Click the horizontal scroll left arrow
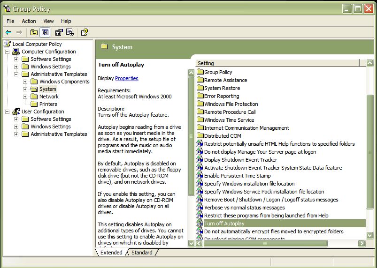Screen dimensions: 377x268 [199, 243]
